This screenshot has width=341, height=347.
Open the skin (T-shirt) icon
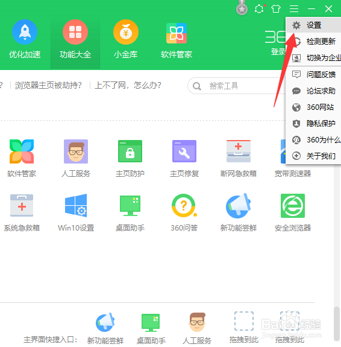276,9
